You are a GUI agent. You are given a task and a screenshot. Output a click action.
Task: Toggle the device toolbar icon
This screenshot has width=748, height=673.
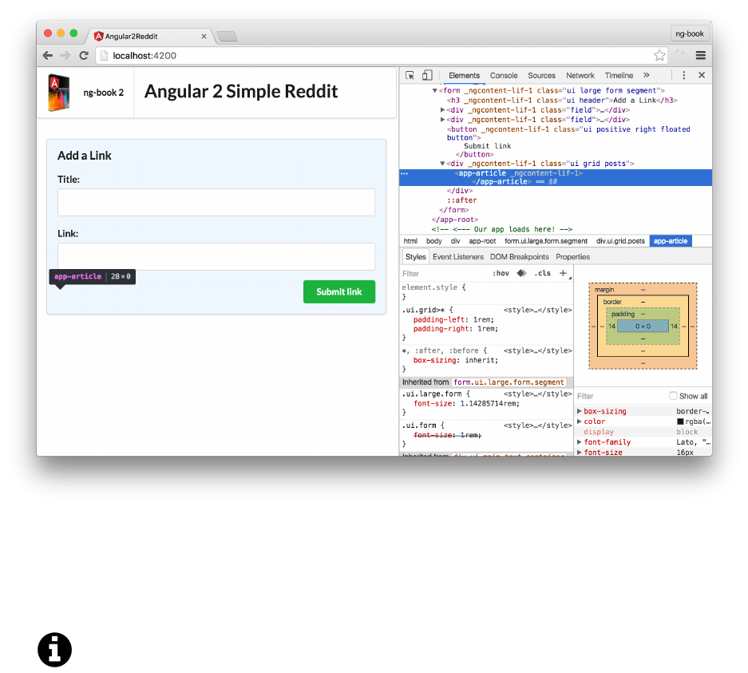pos(427,75)
